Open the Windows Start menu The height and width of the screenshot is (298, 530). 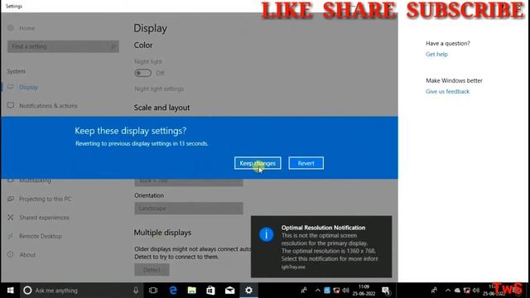coord(10,291)
